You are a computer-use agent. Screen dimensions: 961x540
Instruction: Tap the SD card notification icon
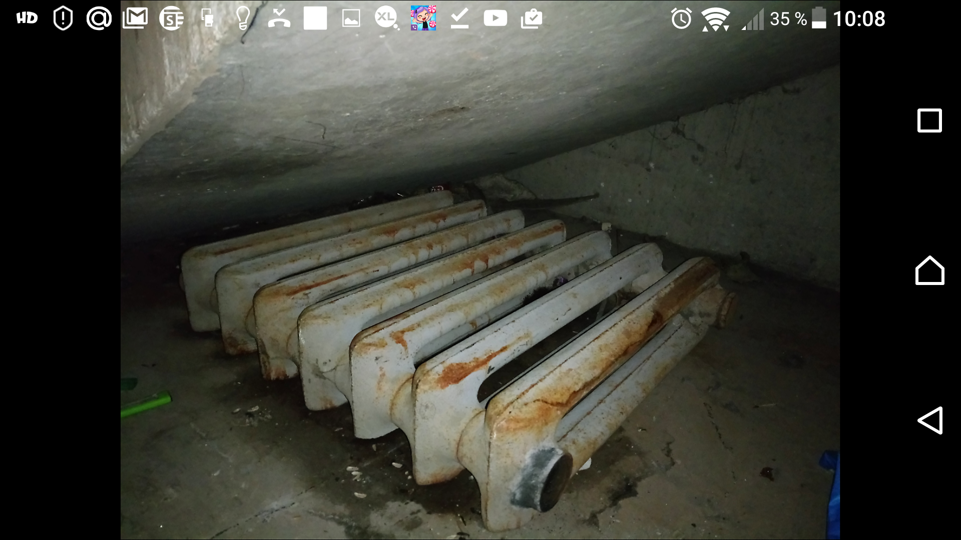208,18
